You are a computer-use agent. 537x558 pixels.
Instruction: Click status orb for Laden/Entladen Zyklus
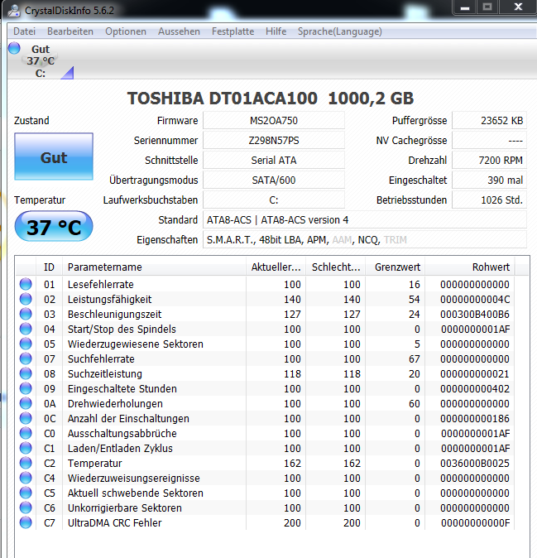click(x=26, y=448)
